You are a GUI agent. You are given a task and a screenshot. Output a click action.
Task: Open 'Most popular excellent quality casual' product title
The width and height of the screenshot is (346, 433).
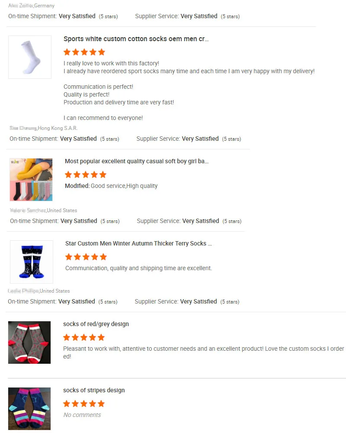click(x=137, y=161)
